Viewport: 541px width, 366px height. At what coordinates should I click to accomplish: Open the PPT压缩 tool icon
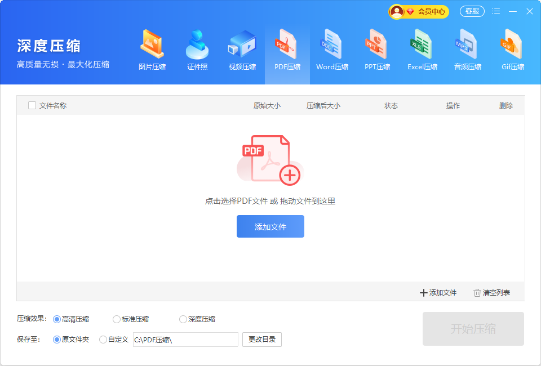(x=377, y=44)
